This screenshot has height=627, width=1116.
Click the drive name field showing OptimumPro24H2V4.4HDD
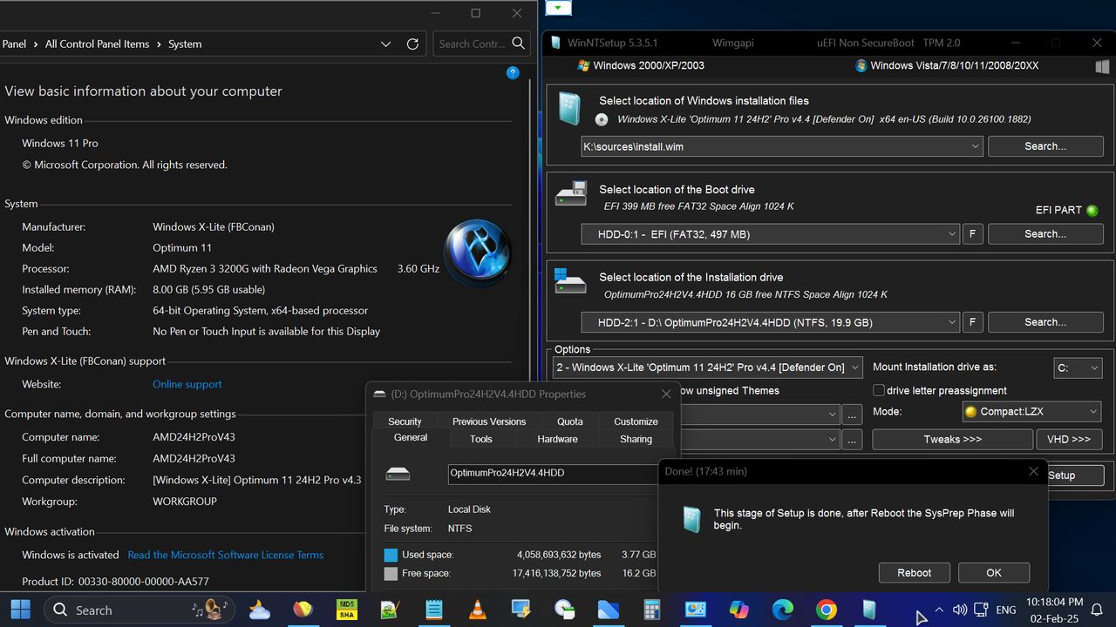523,474
